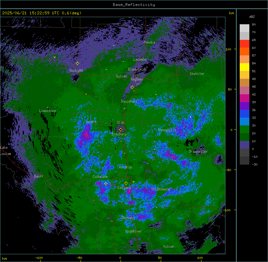The height and width of the screenshot is (262, 268).
Task: Select the Banff label
Action: pyautogui.click(x=39, y=176)
